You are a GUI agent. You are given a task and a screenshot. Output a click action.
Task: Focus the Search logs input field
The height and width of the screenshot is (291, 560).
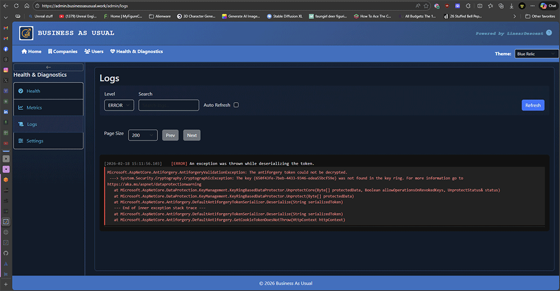click(x=168, y=105)
